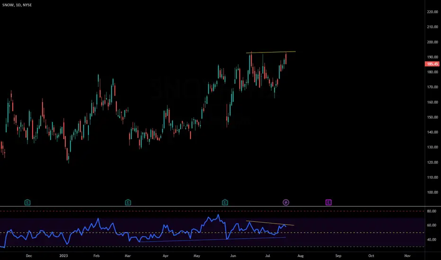441x260 pixels.
Task: Click the Dec label on time axis
Action: 29,256
